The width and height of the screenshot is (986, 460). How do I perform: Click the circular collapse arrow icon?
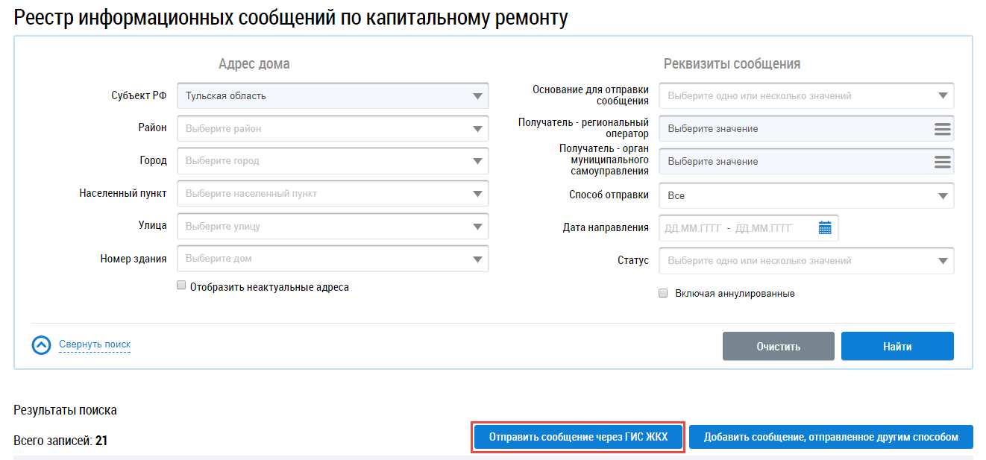coord(42,345)
